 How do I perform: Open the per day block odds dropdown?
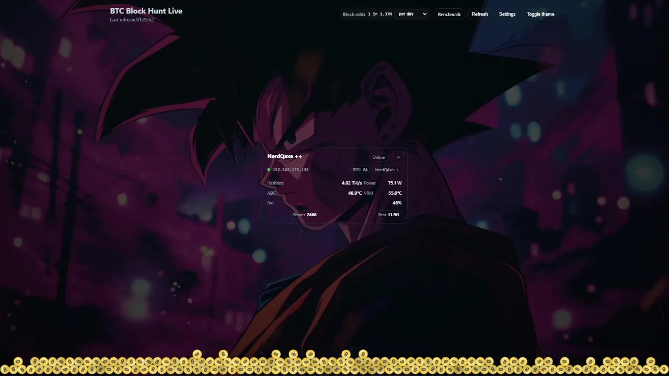point(412,14)
